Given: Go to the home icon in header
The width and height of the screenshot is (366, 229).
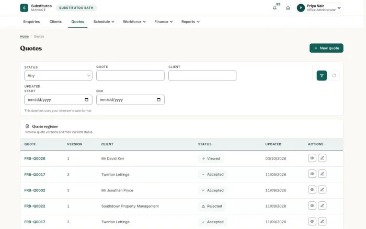Looking at the screenshot, I should (x=288, y=8).
